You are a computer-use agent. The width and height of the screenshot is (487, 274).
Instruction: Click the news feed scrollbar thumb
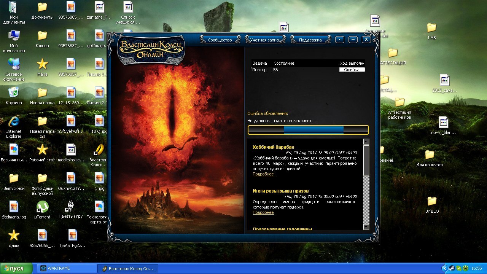(x=366, y=160)
